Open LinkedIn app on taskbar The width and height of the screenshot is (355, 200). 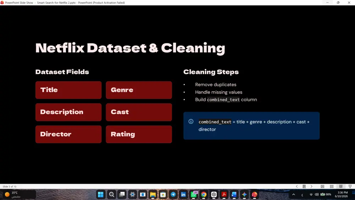click(x=184, y=194)
